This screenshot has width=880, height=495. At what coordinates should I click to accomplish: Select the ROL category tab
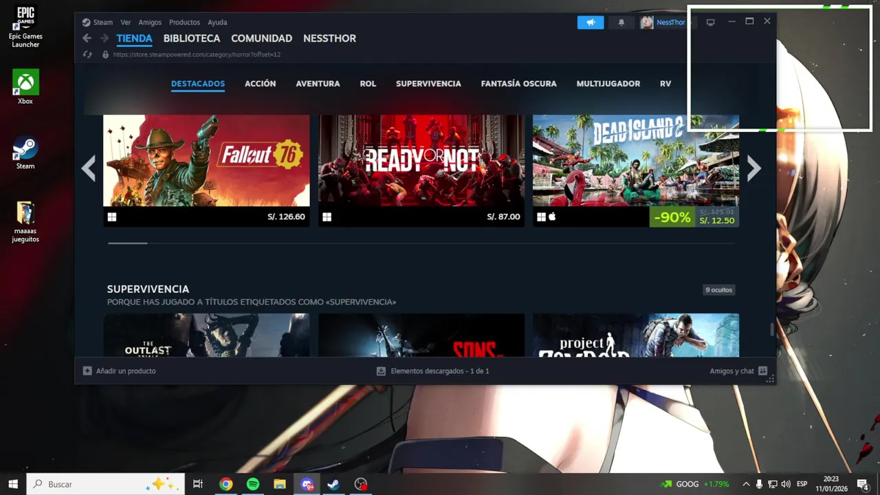[368, 83]
